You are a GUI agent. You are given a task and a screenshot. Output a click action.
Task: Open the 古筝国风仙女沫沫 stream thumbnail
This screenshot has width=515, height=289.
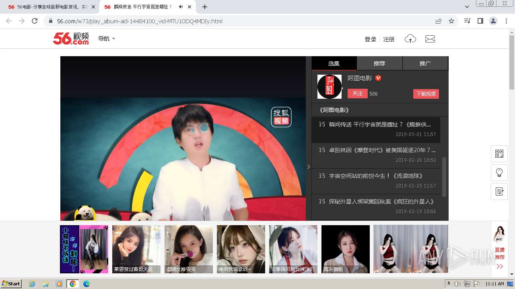coord(293,249)
